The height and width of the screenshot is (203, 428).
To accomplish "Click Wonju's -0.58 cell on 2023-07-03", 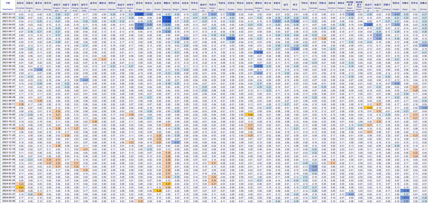I will pyautogui.click(x=39, y=70).
